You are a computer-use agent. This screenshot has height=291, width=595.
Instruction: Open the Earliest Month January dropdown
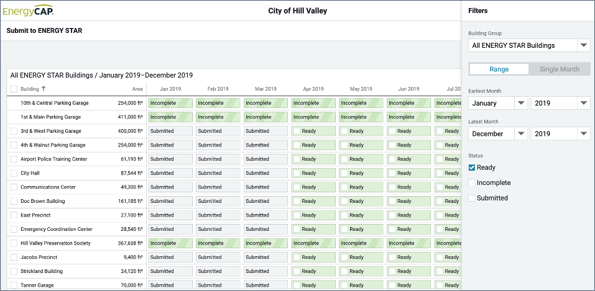pyautogui.click(x=497, y=103)
